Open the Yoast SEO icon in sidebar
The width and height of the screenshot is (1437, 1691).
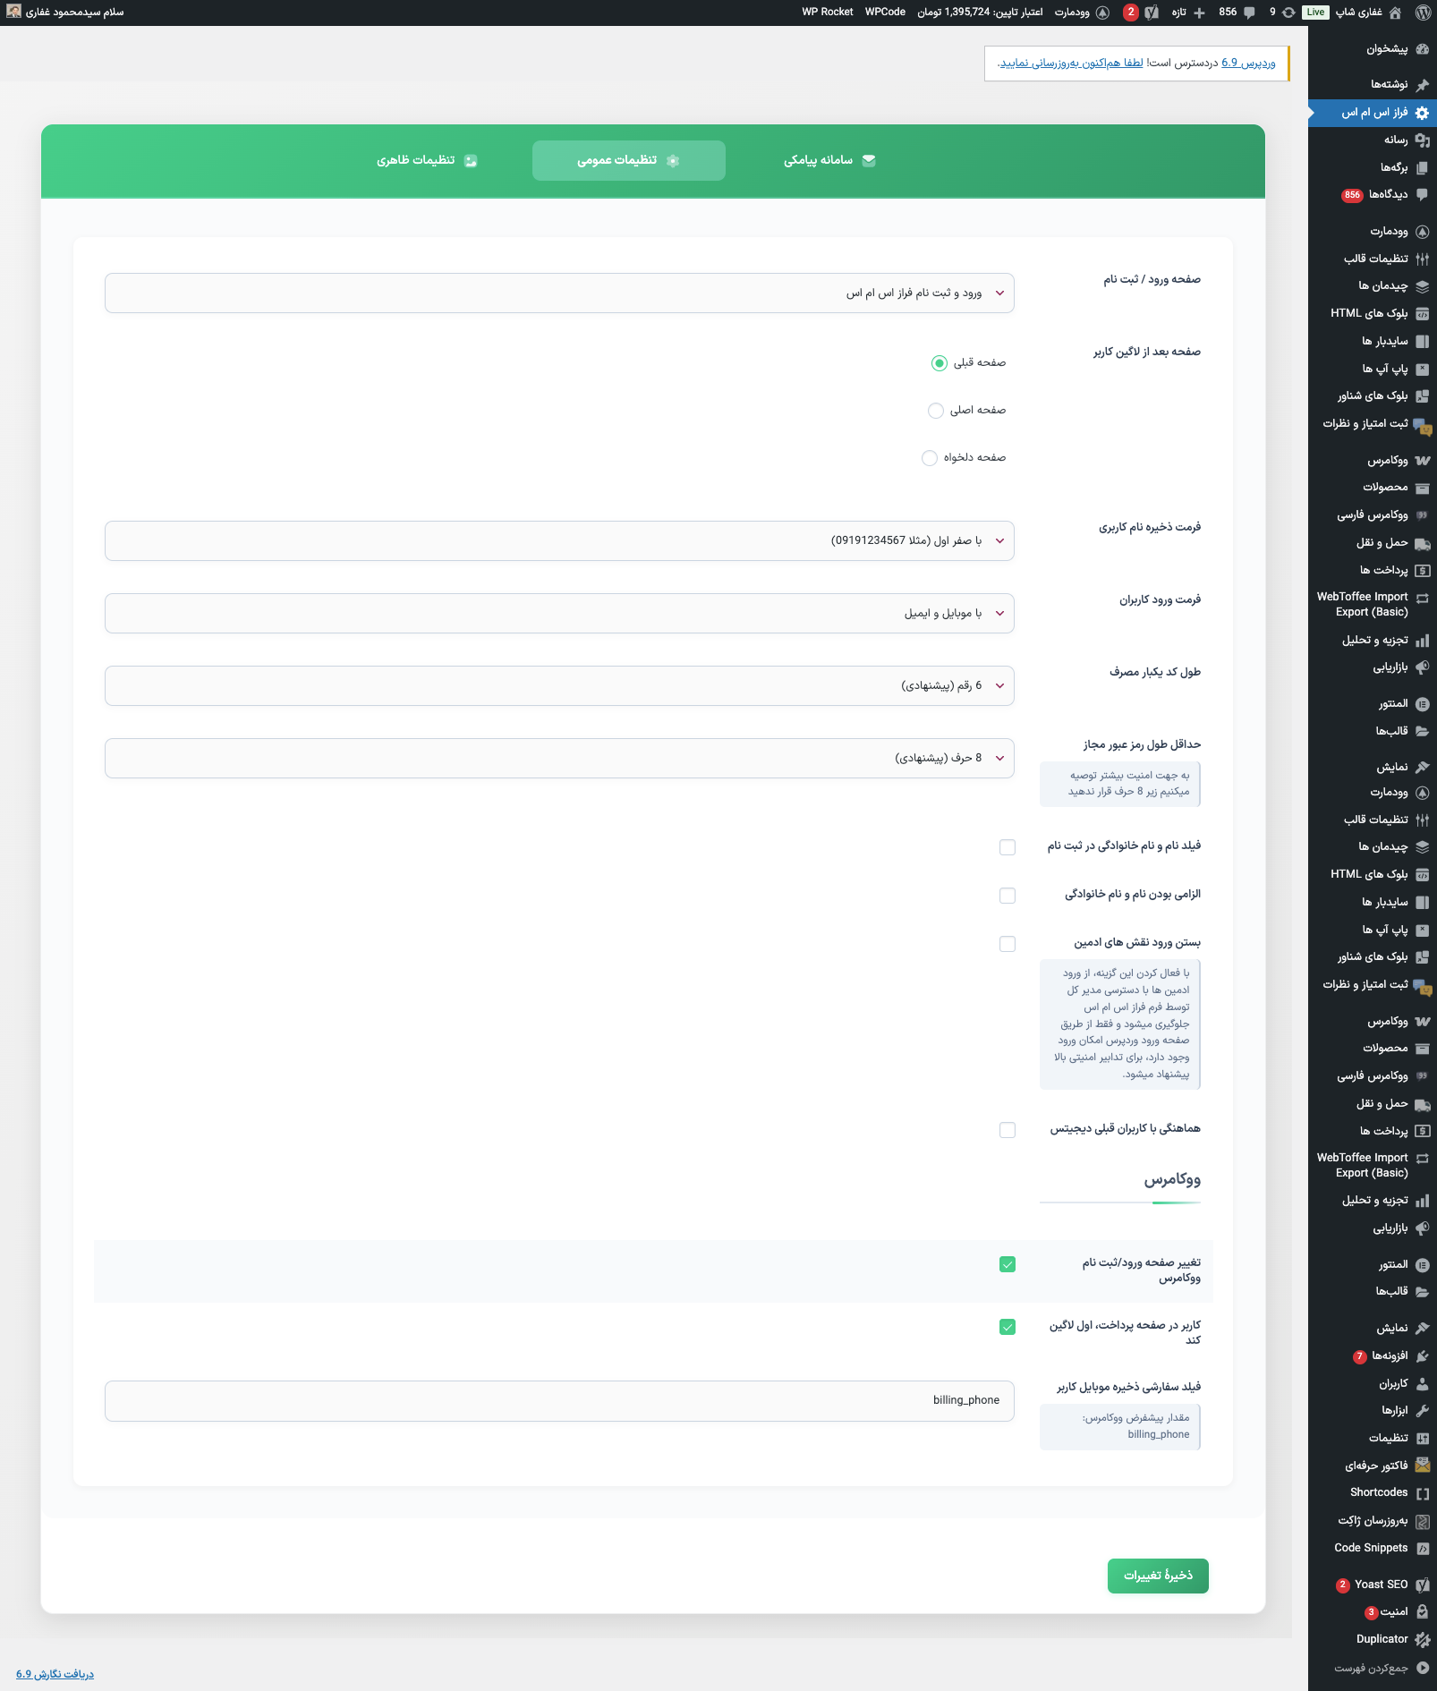1423,1585
